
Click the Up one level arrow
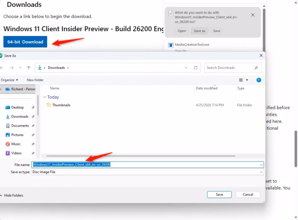point(29,68)
